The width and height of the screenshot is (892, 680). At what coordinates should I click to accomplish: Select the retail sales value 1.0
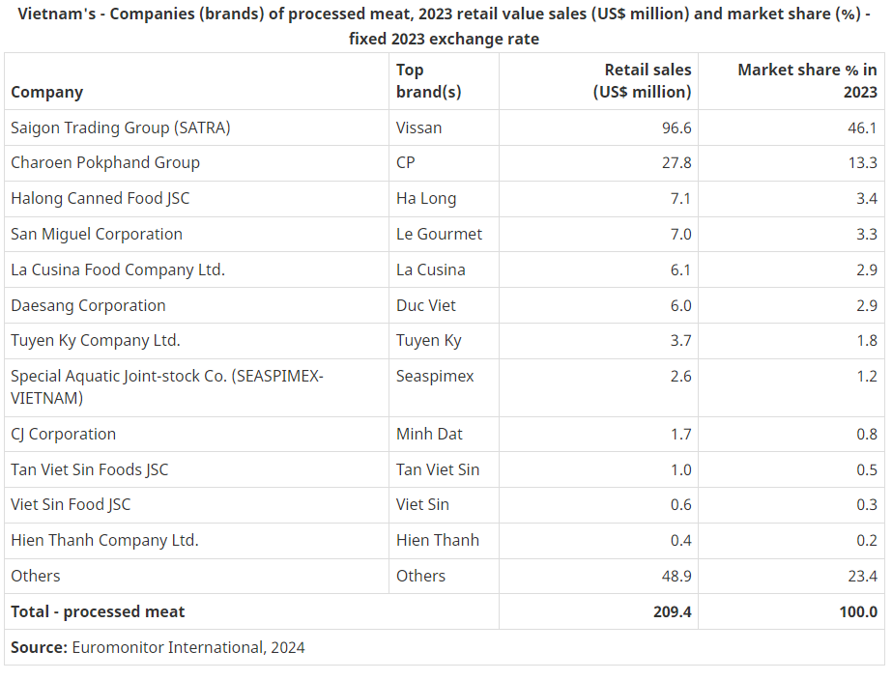(x=680, y=470)
